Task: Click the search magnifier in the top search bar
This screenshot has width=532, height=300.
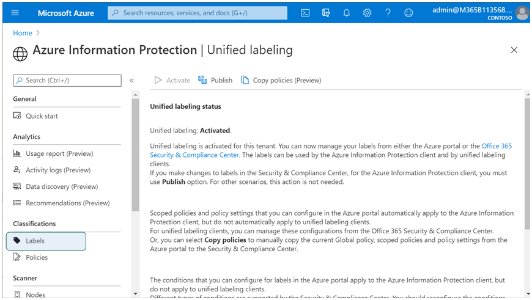Action: pos(116,13)
